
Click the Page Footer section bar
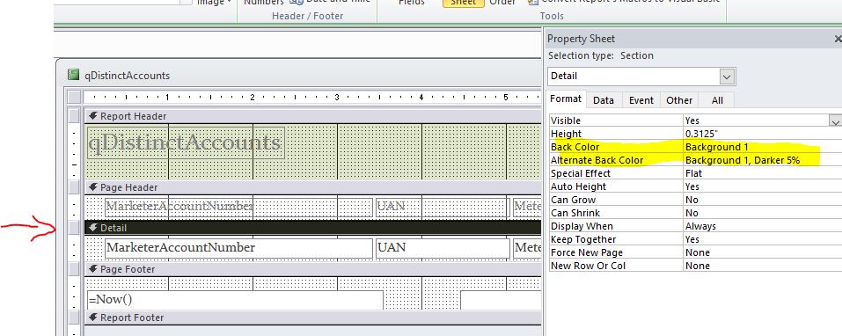coord(312,269)
